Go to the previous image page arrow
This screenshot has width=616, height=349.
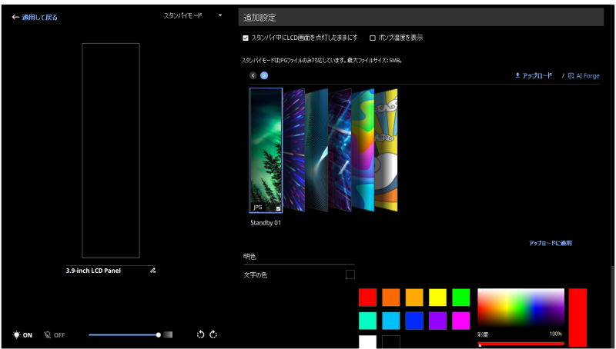pos(253,75)
